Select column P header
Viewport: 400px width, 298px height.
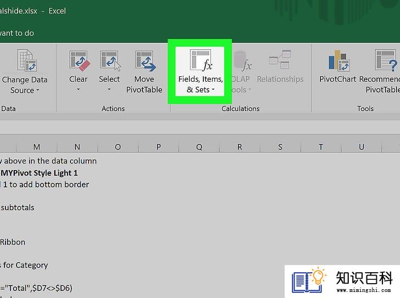158,147
